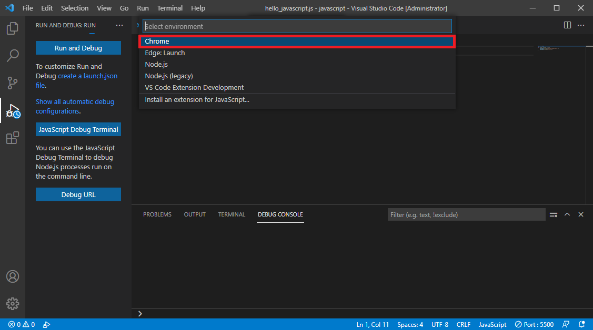Clear the debug console
This screenshot has width=593, height=330.
554,214
